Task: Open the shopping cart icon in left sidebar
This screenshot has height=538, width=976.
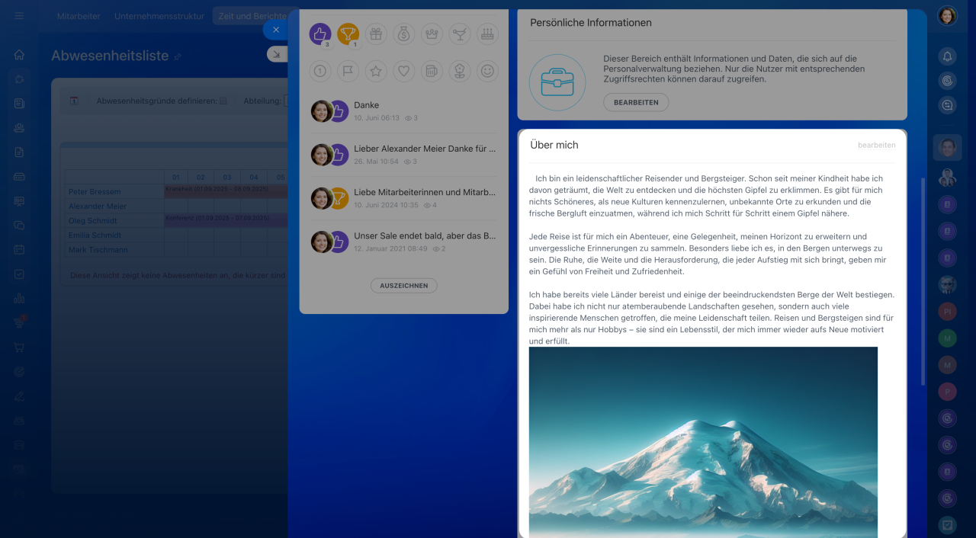Action: coord(19,347)
